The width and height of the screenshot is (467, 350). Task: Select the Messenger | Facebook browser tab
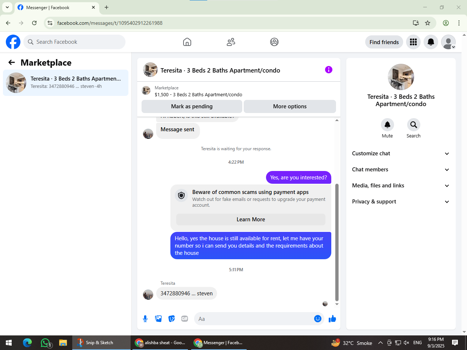[x=57, y=7]
